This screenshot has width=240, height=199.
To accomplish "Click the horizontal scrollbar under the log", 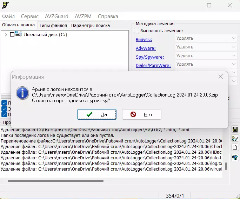I will [x=56, y=181].
